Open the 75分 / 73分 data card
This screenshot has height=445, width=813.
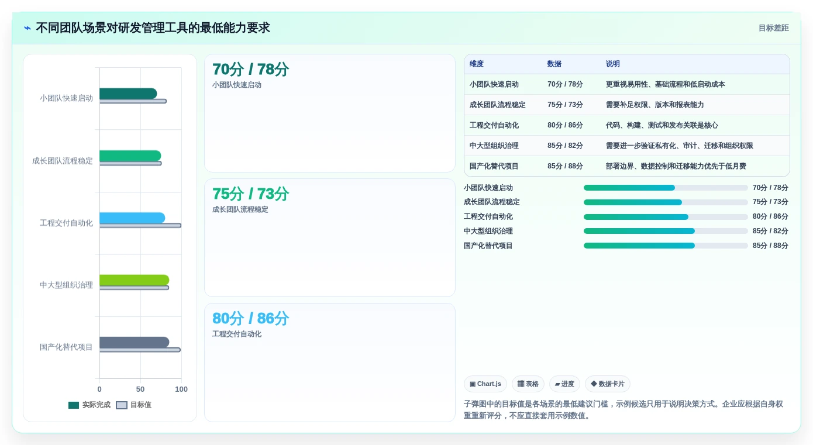(330, 238)
